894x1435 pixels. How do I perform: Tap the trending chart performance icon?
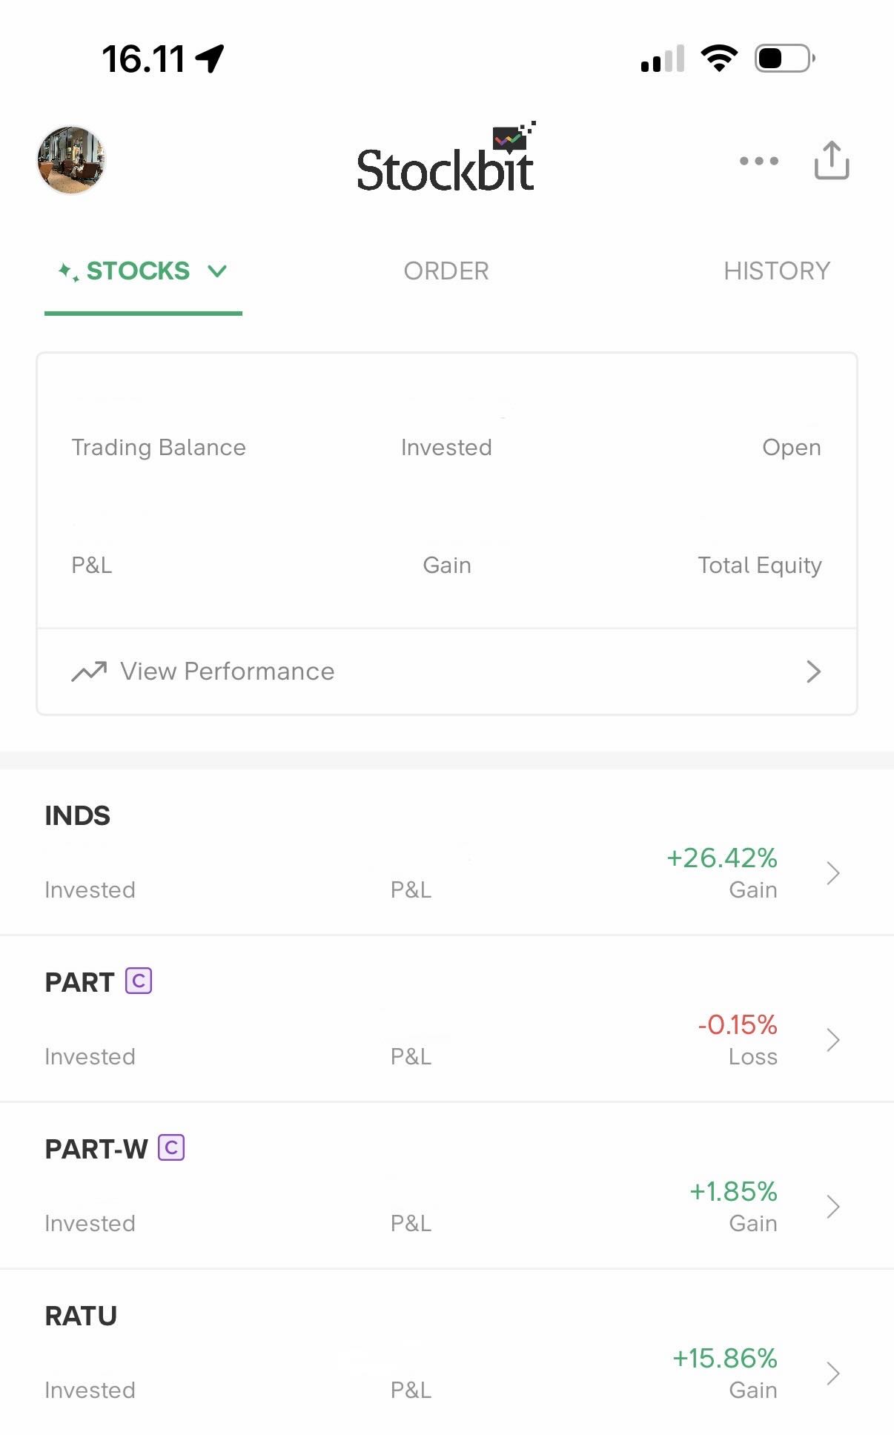point(89,672)
